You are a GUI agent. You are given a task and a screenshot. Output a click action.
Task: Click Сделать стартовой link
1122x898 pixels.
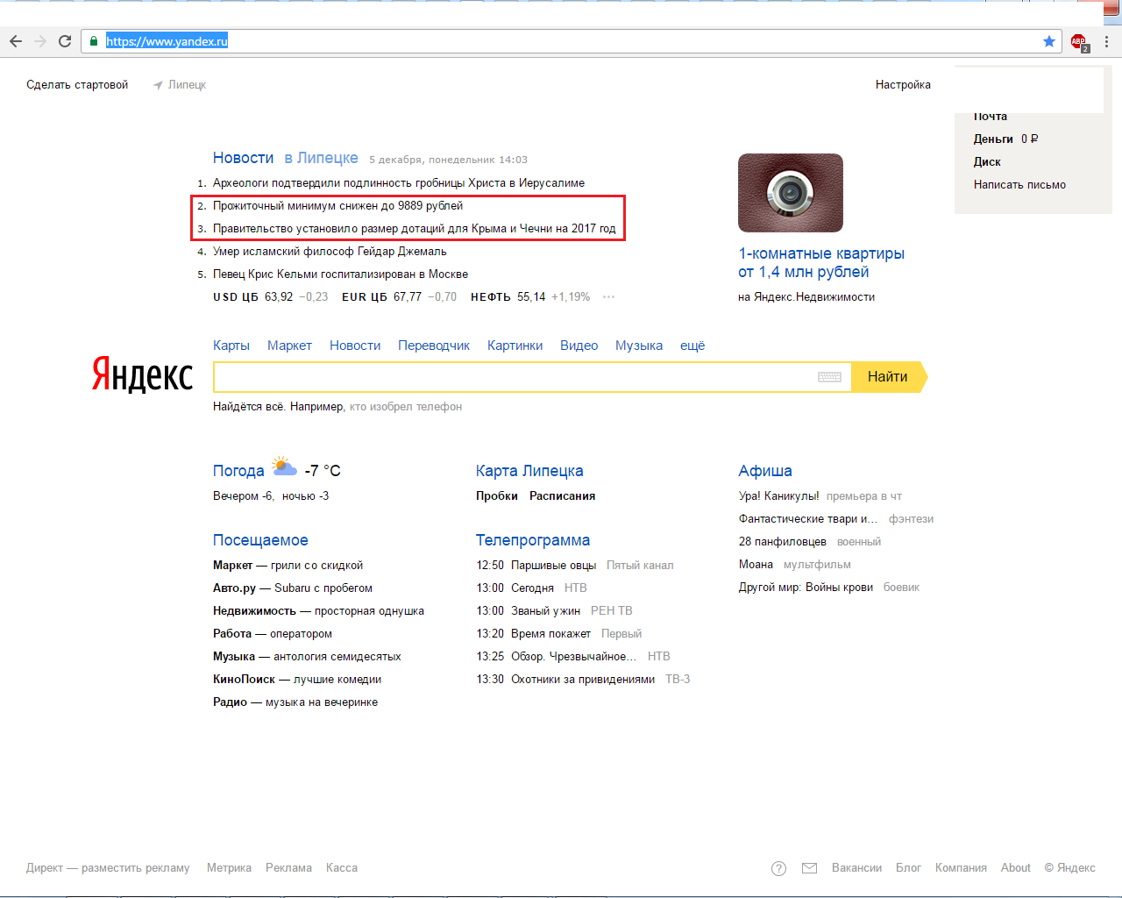coord(77,85)
